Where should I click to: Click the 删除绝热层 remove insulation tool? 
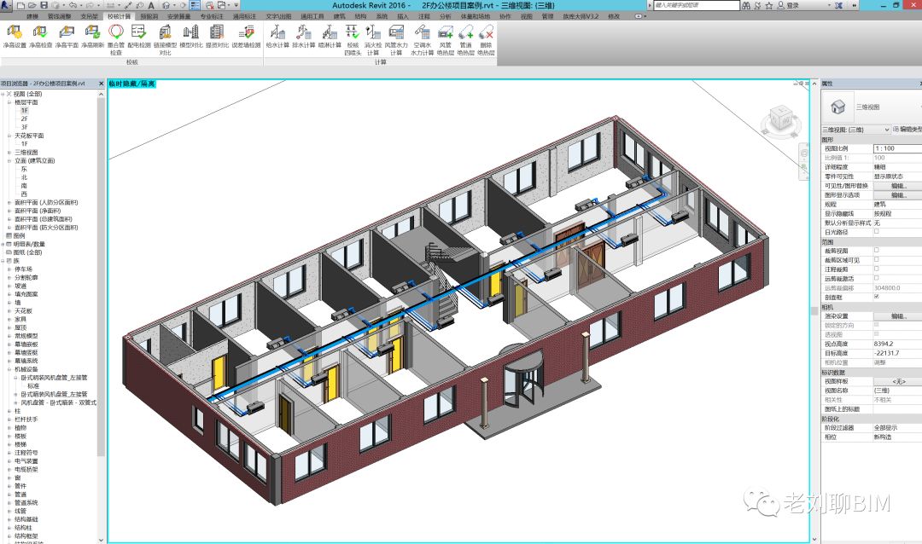coord(486,40)
